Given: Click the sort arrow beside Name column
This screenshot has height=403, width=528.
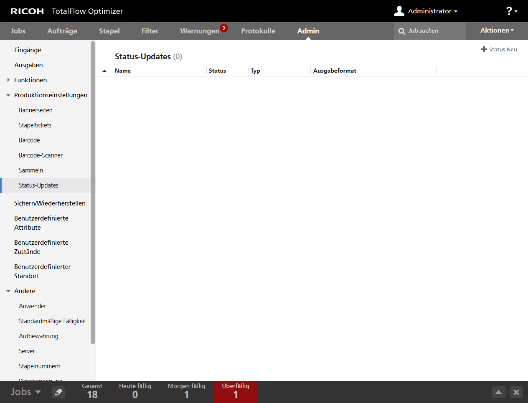Looking at the screenshot, I should tap(104, 71).
